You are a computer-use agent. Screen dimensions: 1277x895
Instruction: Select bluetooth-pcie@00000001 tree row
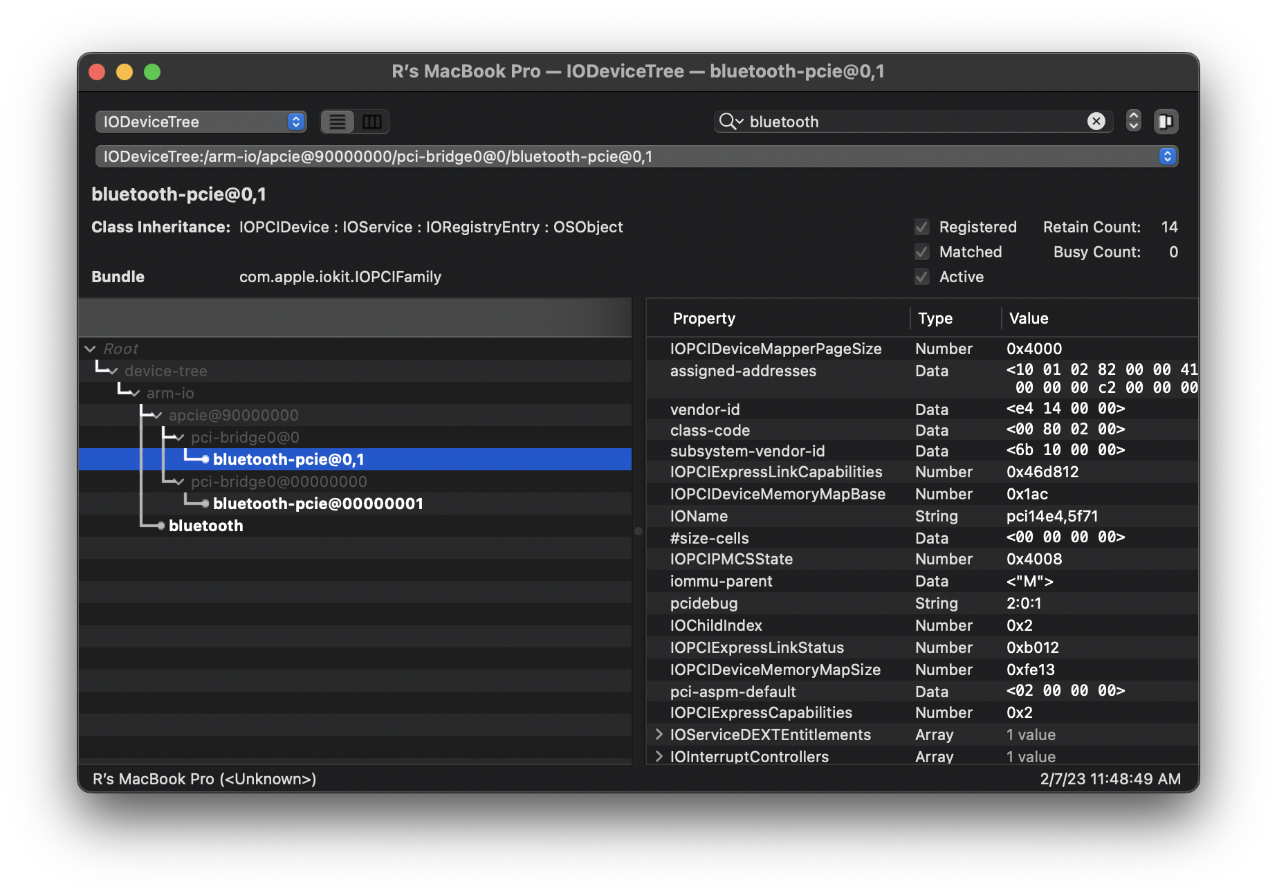pyautogui.click(x=355, y=504)
